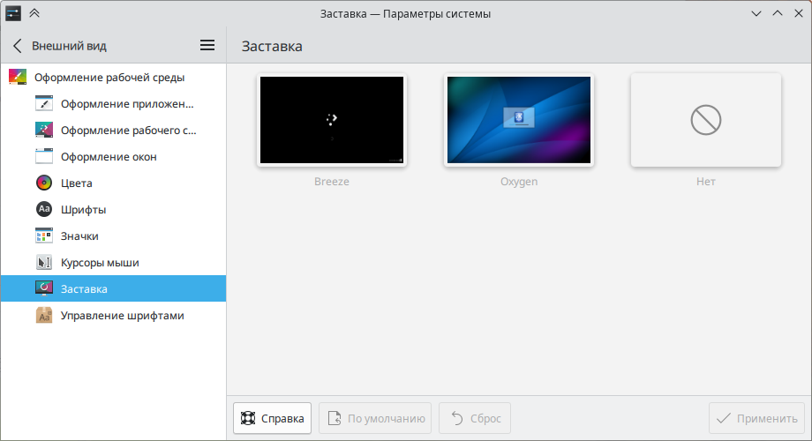Click the Внешний вид header text
Screen dimensions: 812x441
[69, 46]
